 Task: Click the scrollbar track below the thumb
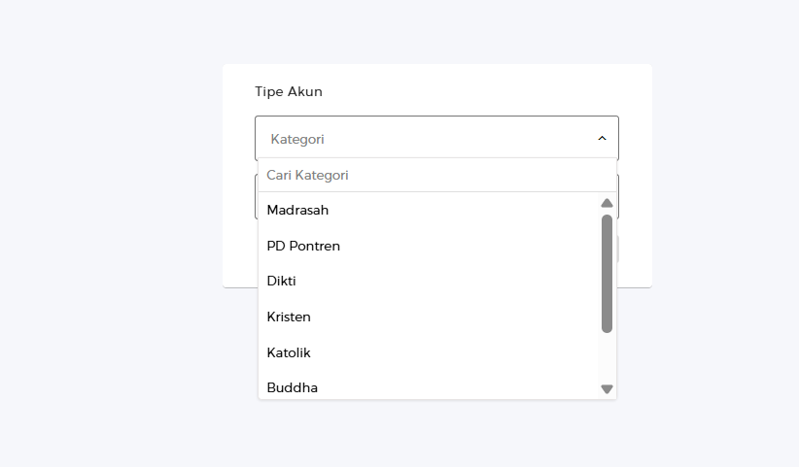[607, 357]
